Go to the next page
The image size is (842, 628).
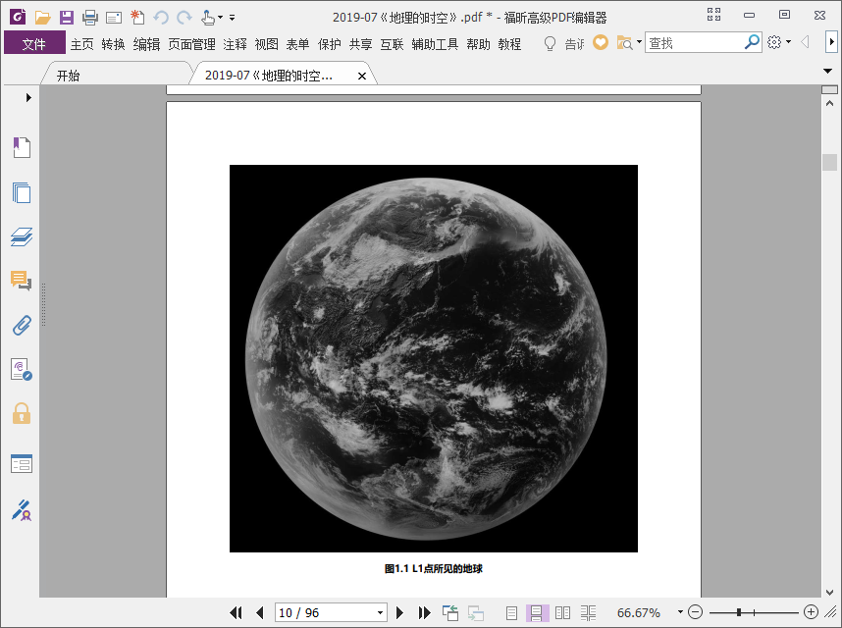click(399, 613)
